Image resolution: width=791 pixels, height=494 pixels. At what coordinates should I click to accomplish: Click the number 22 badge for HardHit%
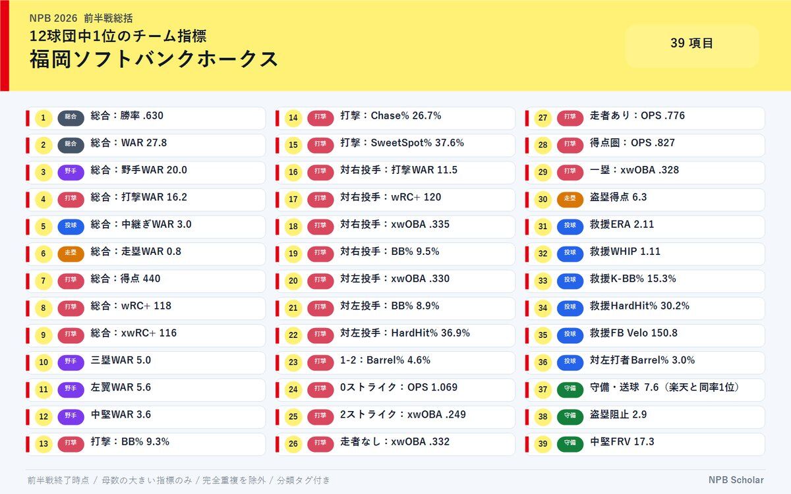pos(293,335)
